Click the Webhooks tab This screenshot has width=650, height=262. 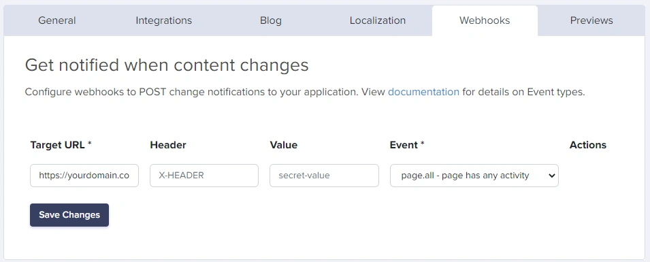(485, 20)
